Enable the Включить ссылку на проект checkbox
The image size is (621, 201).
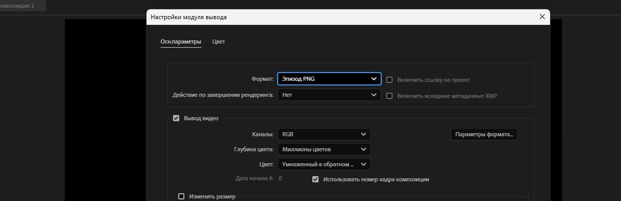click(389, 80)
